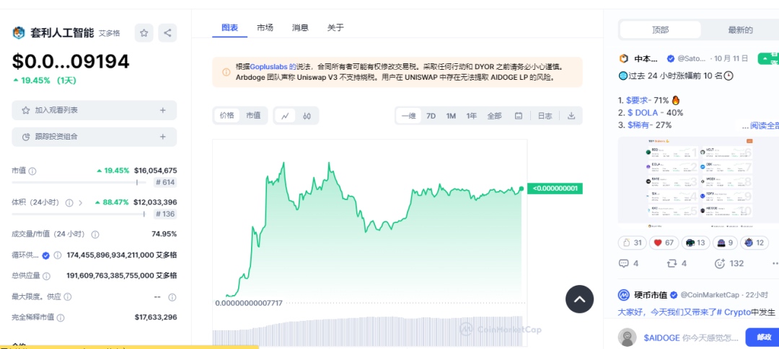Open the 市场 tab

coord(265,28)
